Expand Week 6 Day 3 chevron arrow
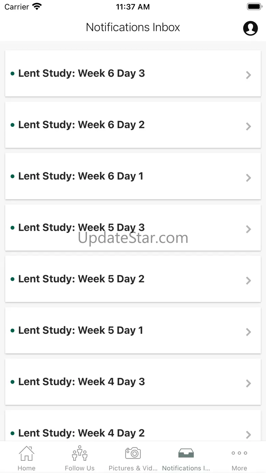This screenshot has width=266, height=473. (x=249, y=75)
